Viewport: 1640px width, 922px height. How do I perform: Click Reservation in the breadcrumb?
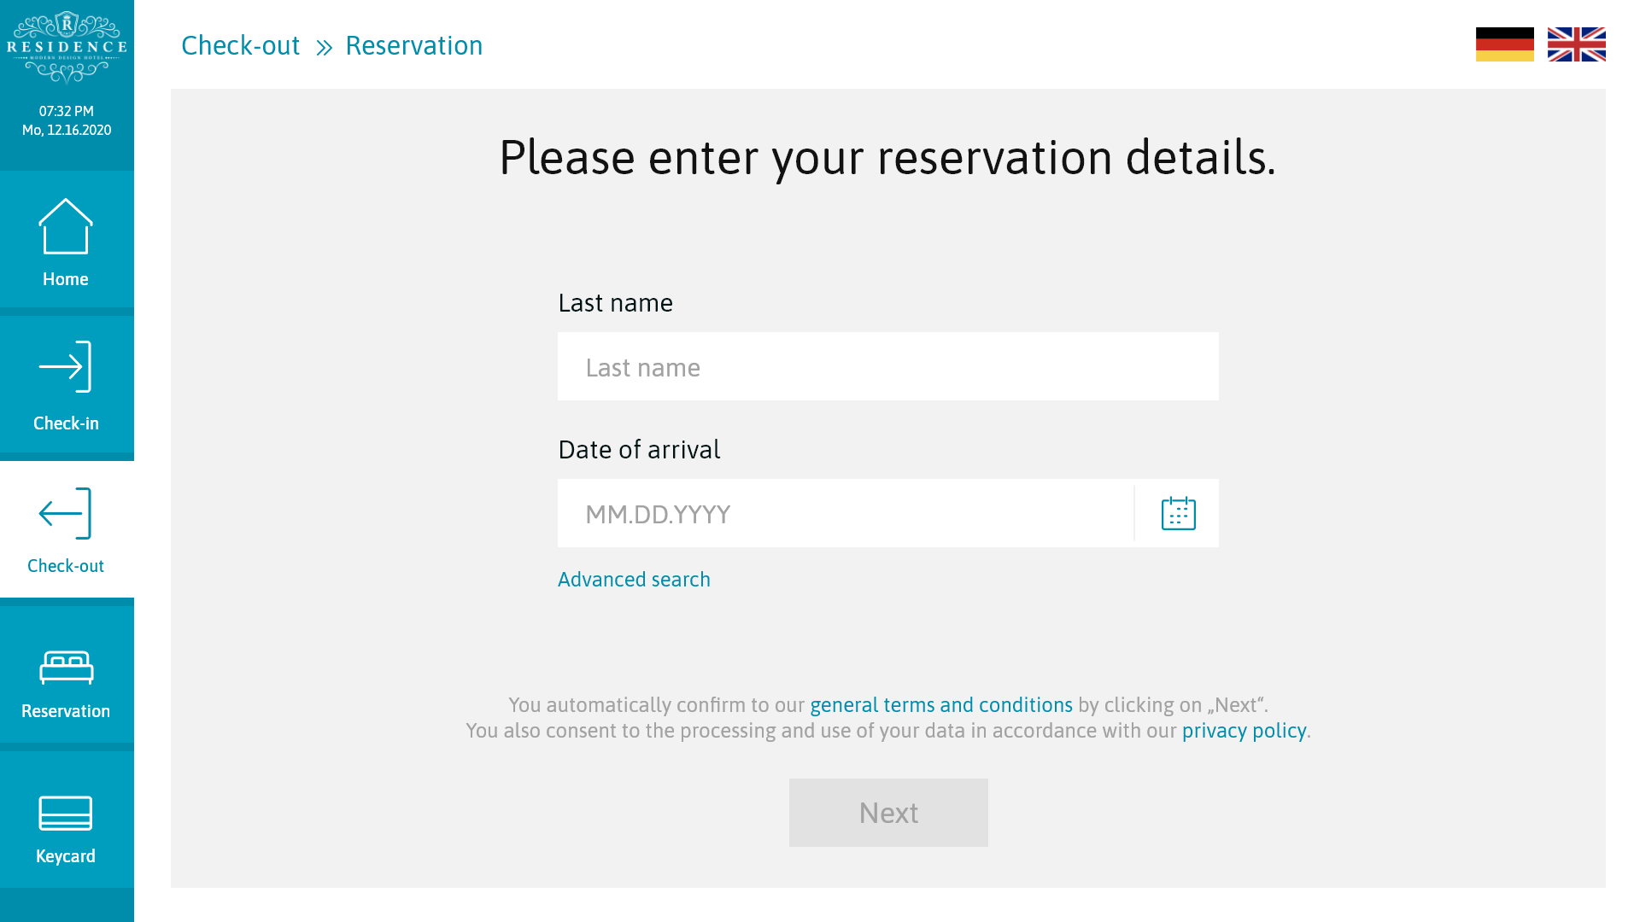[x=413, y=45]
